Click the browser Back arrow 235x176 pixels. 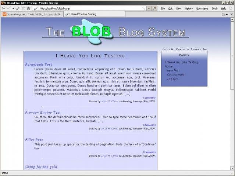point(3,8)
